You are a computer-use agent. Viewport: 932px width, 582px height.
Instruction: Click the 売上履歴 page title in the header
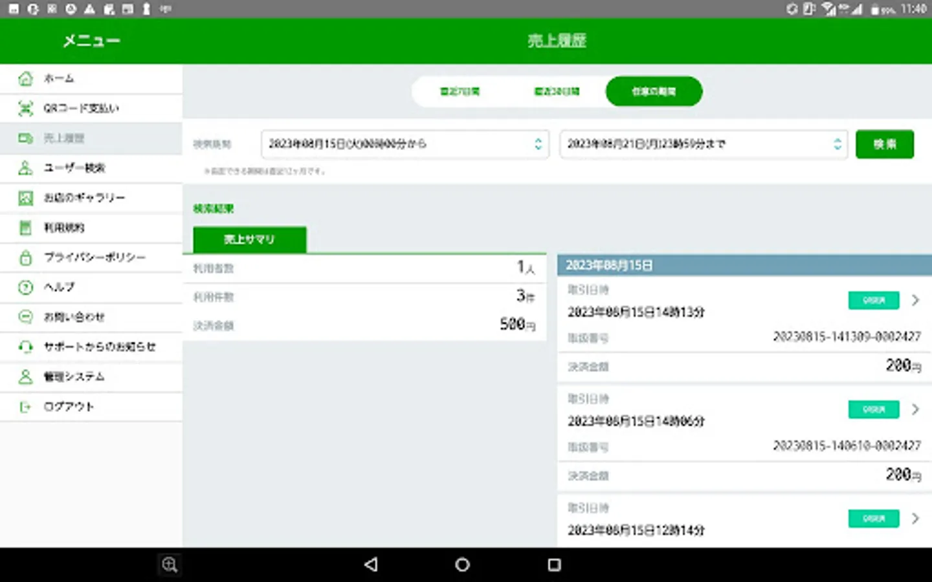557,41
